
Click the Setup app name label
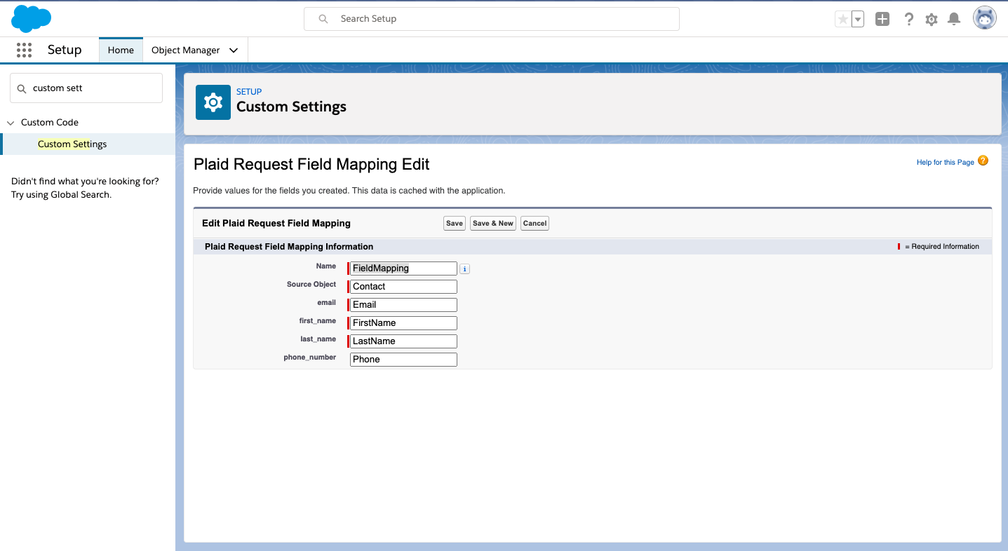(65, 50)
